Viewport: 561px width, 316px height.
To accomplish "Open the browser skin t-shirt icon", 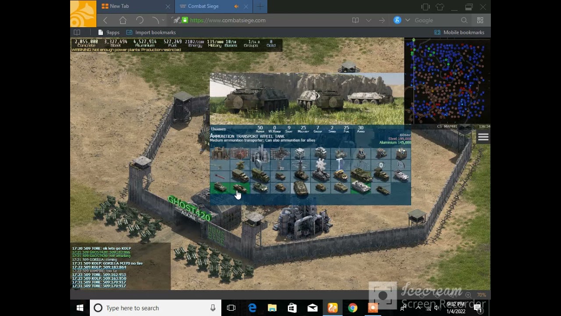I will (440, 7).
